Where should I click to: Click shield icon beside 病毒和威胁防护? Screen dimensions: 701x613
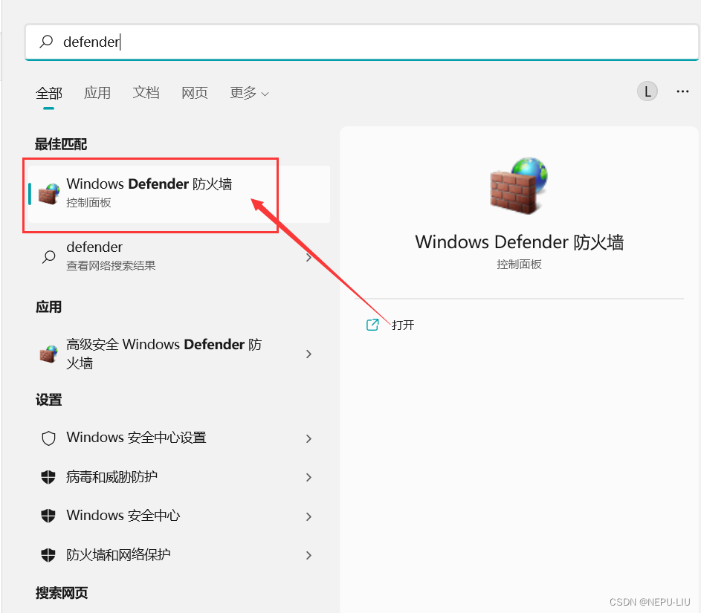(x=48, y=477)
